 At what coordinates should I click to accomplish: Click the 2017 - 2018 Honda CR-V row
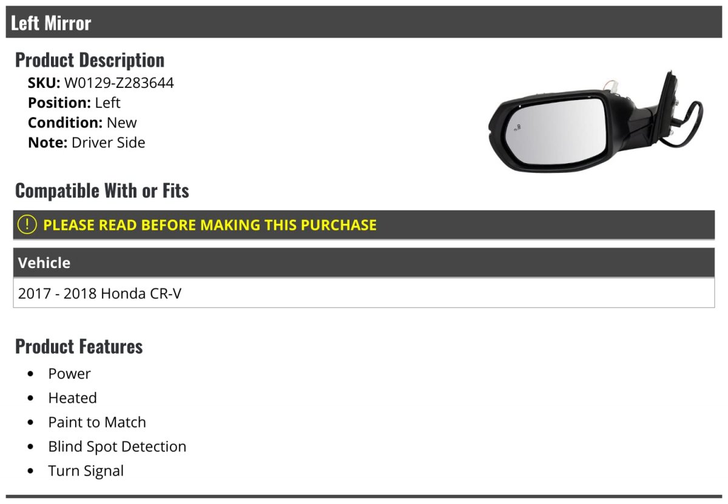coord(100,294)
